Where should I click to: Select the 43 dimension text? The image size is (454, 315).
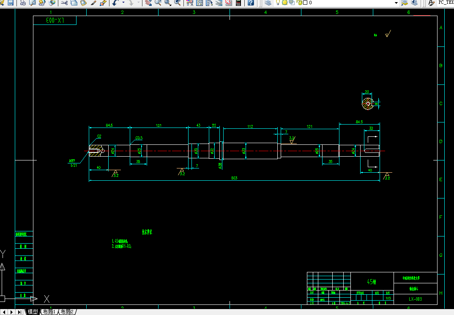(x=198, y=125)
